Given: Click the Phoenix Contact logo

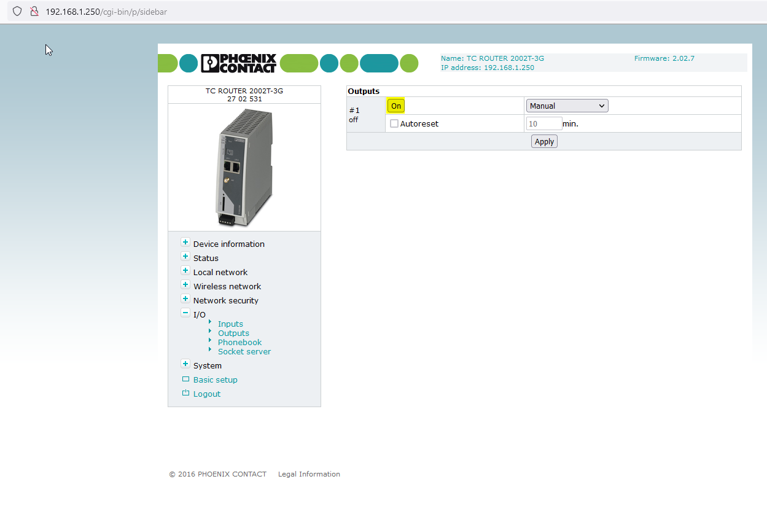Looking at the screenshot, I should 239,63.
